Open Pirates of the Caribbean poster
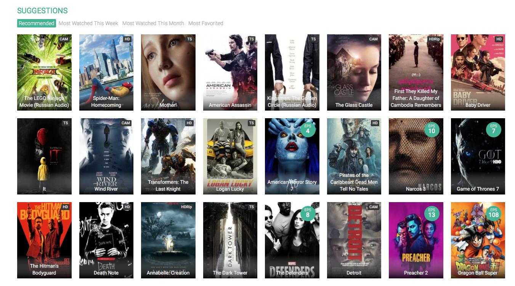This screenshot has height=286, width=515. tap(354, 156)
